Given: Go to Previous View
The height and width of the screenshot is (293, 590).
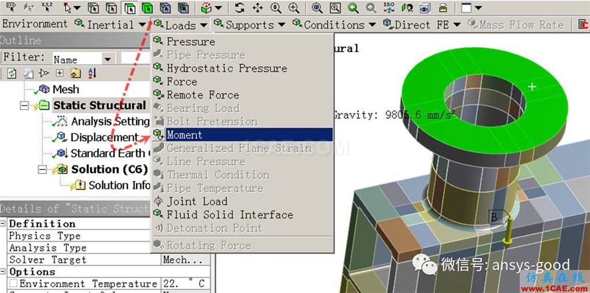Looking at the screenshot, I should [x=353, y=7].
